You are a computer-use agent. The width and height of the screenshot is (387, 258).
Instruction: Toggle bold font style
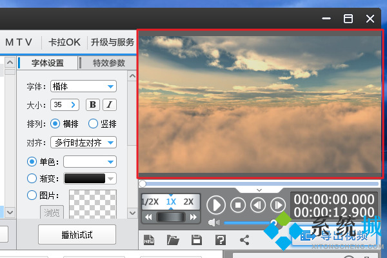click(x=93, y=104)
